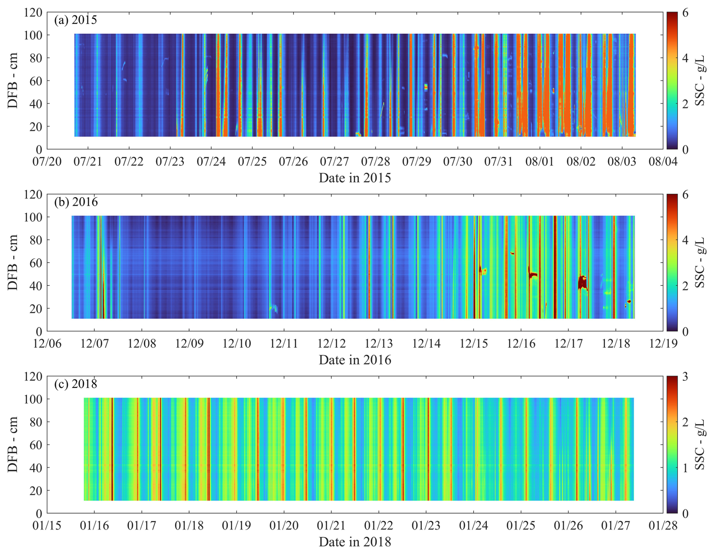The width and height of the screenshot is (714, 555).
Task: Click the "(b) 2016" panel label
Action: (75, 202)
